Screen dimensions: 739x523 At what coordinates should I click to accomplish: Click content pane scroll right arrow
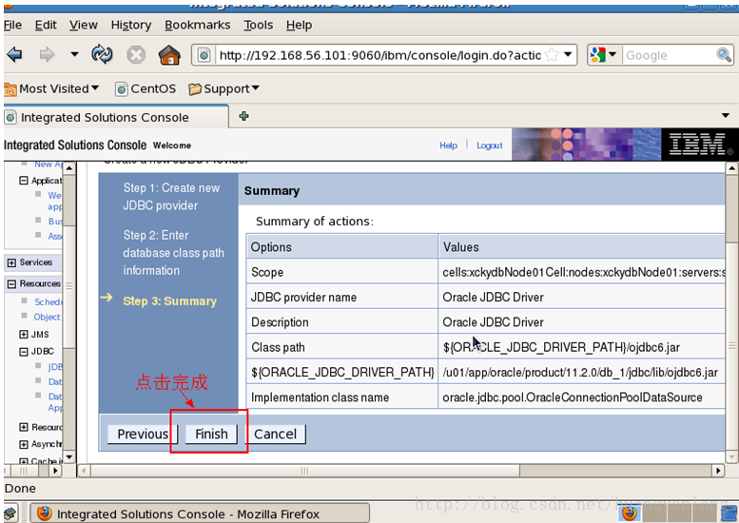(x=718, y=471)
